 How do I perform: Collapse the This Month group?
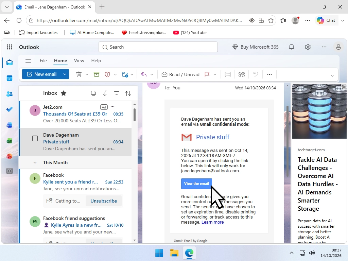tap(35, 163)
